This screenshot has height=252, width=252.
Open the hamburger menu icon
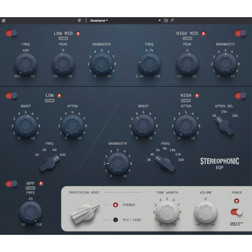[x=4, y=21]
